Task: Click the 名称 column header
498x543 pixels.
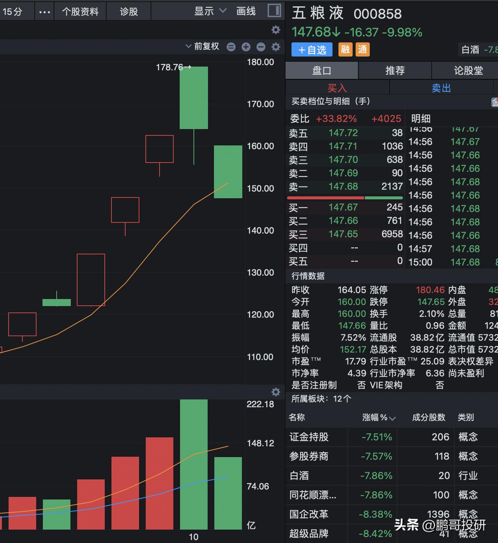Action: click(297, 418)
